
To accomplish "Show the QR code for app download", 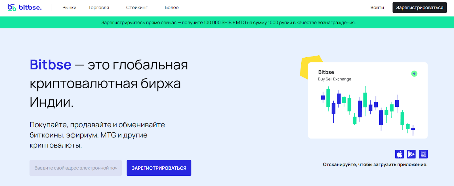I will tap(423, 154).
